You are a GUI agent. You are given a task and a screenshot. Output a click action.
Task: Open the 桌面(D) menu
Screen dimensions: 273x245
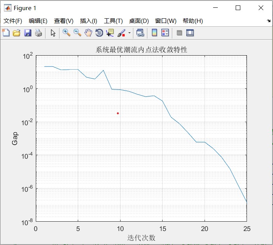point(139,21)
